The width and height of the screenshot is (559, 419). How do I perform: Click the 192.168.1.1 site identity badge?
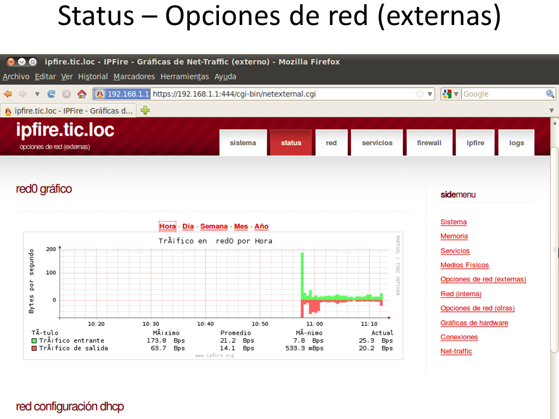[x=122, y=94]
